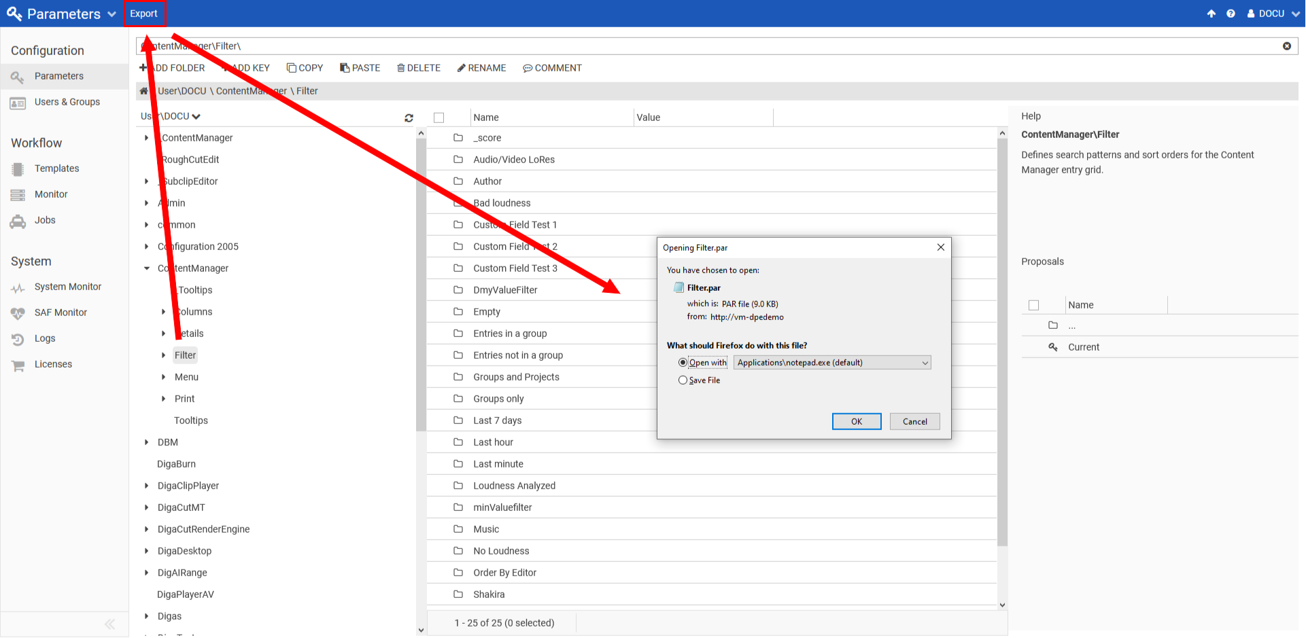Expand the DOCU user menu

(1273, 14)
